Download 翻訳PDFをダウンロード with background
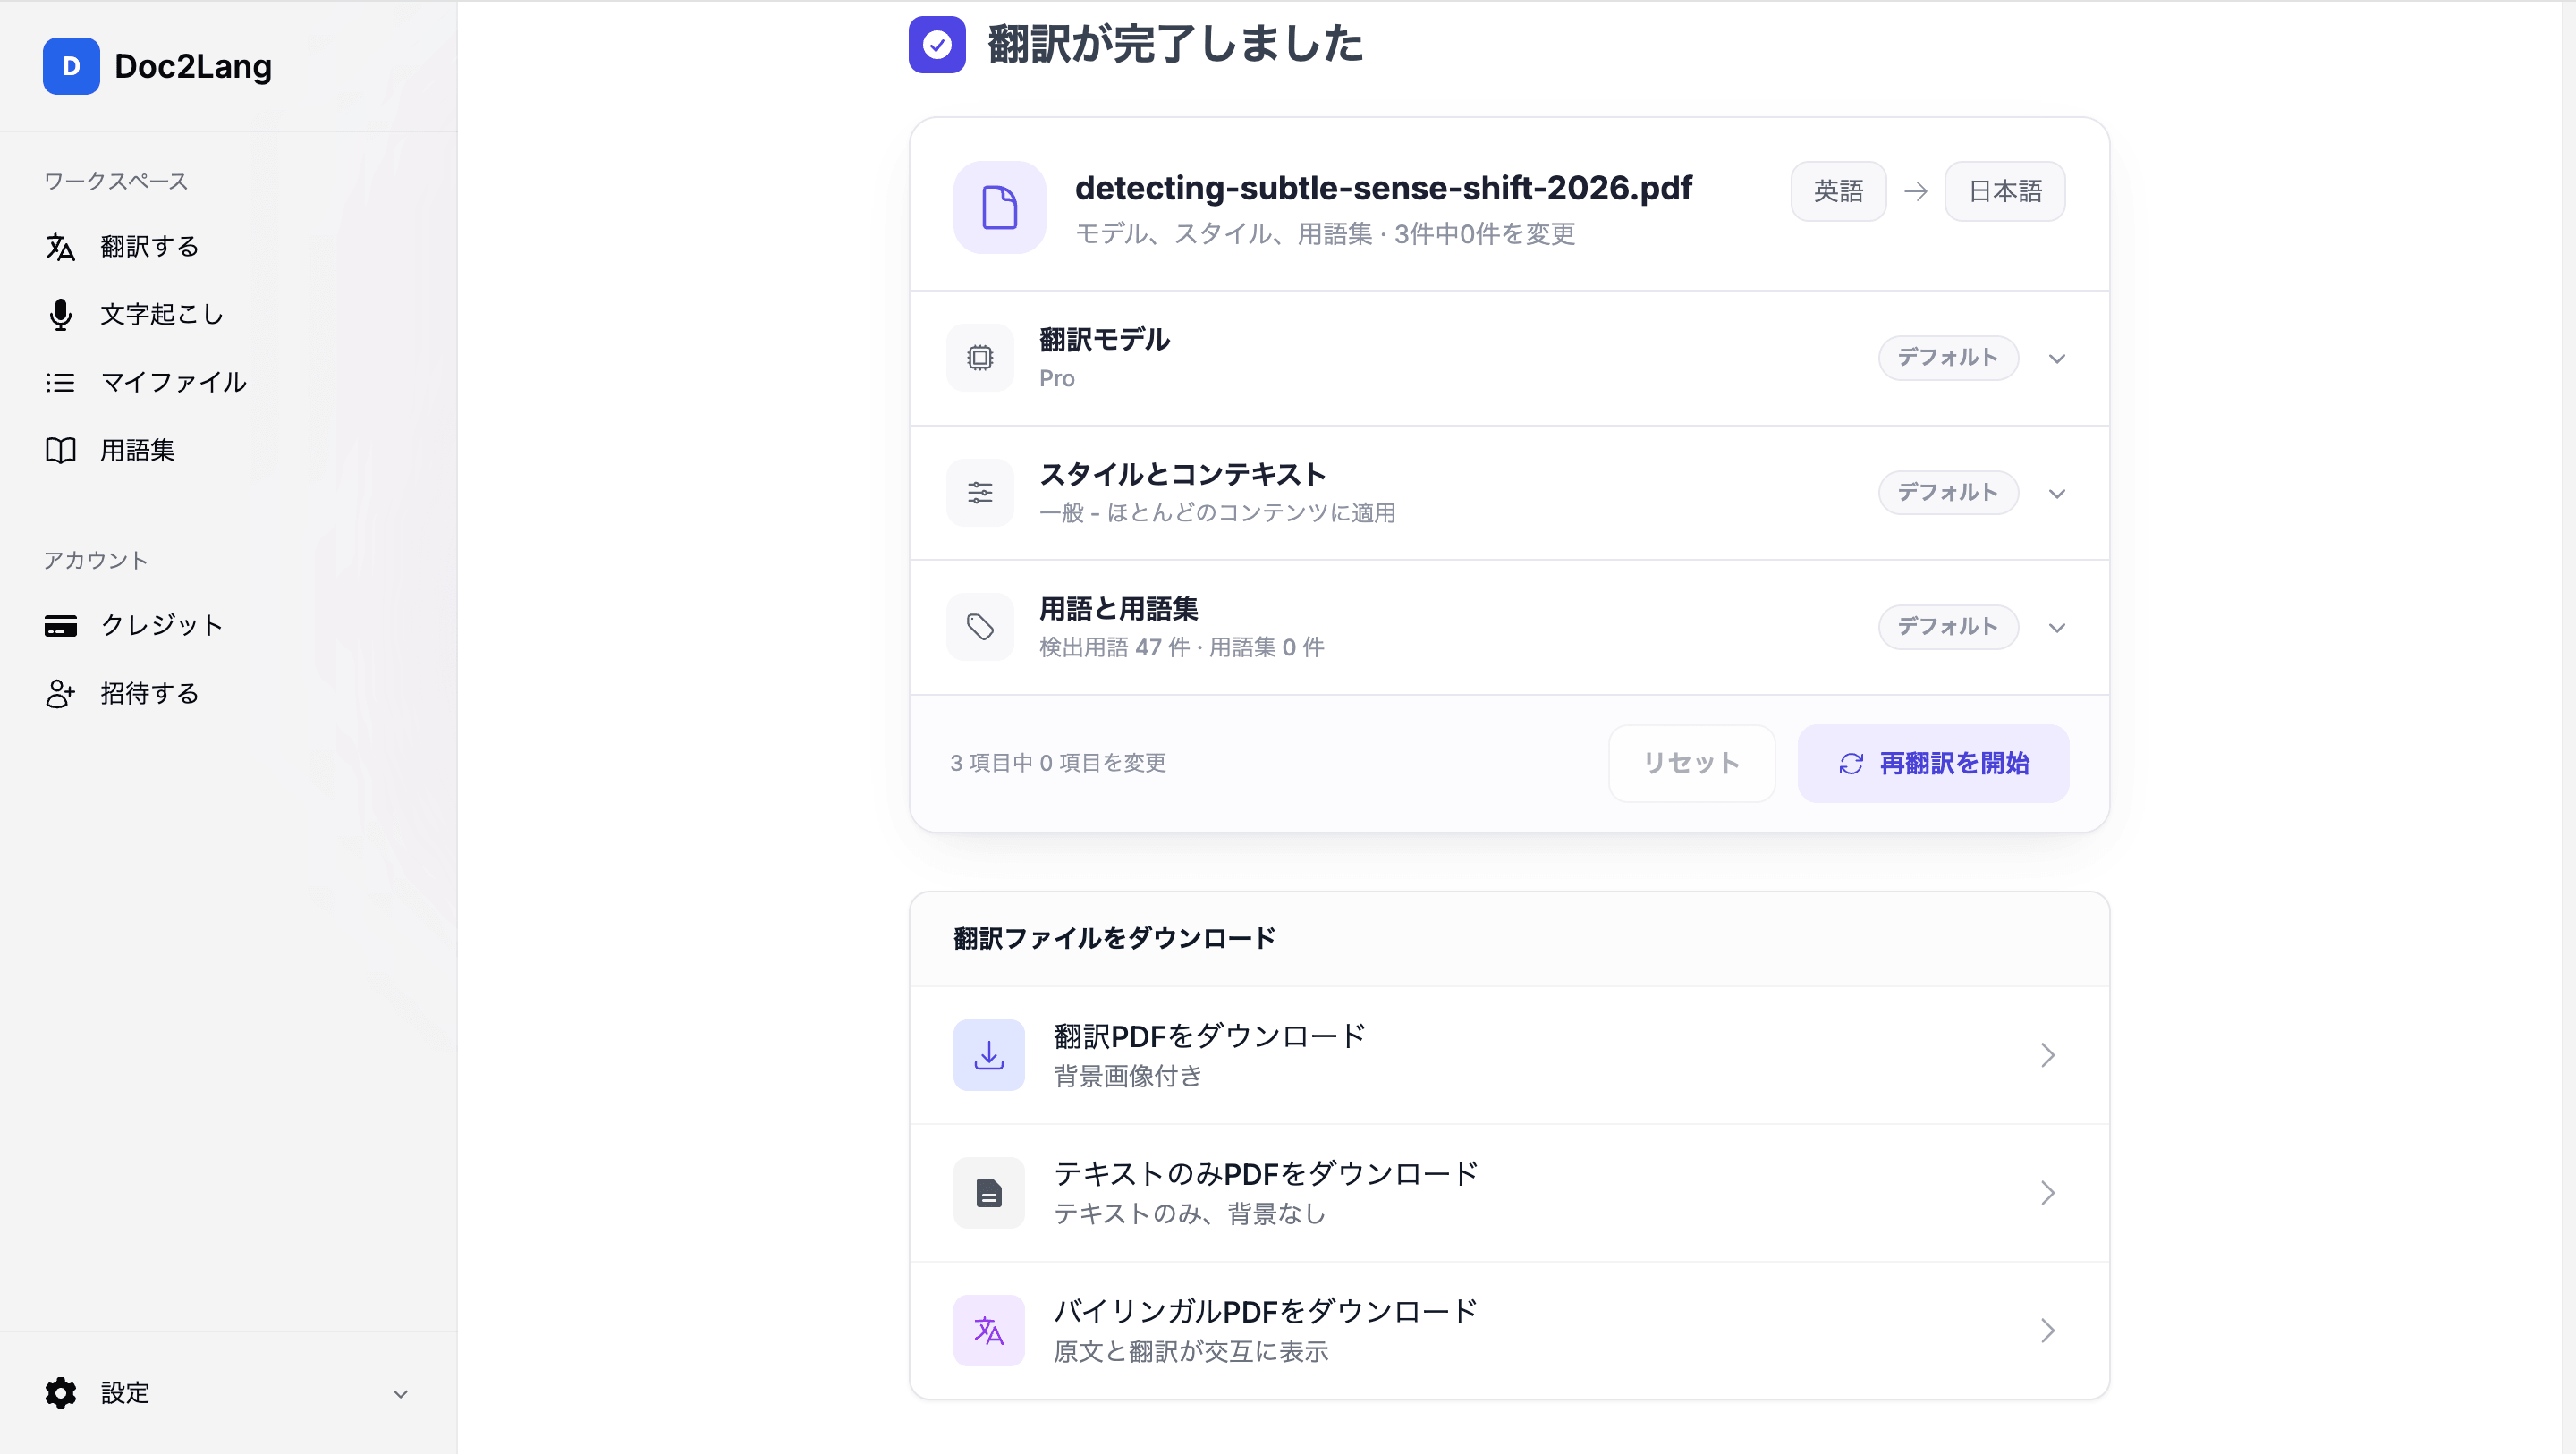 point(1509,1055)
